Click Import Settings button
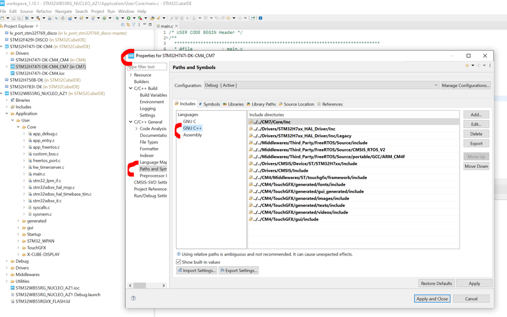 click(196, 270)
